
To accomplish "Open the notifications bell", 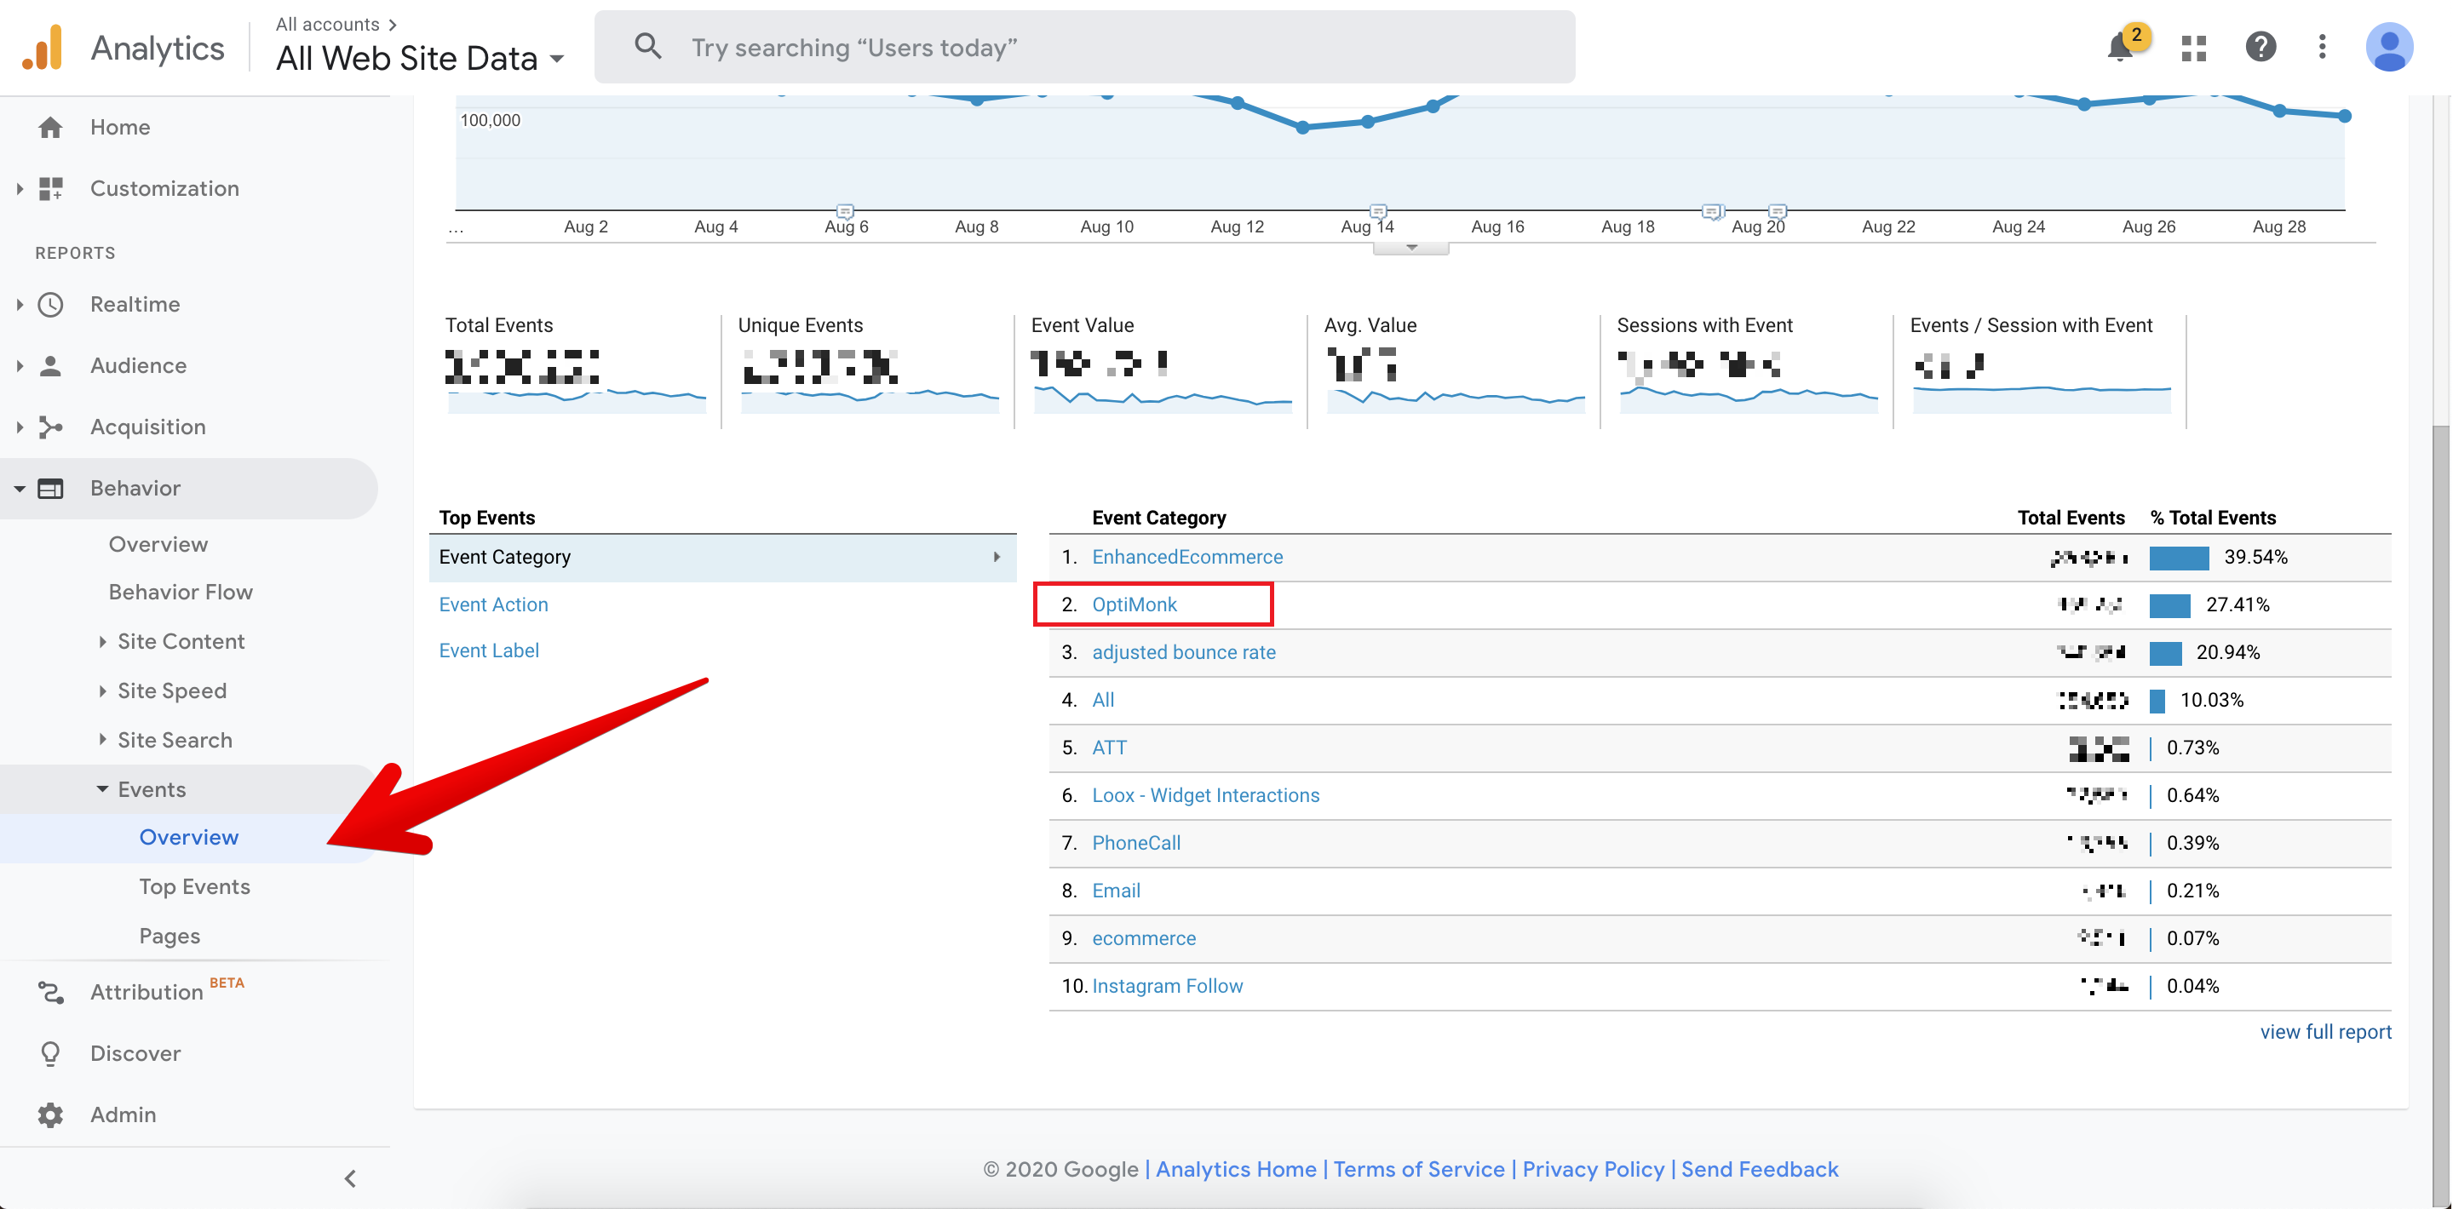I will [2120, 47].
